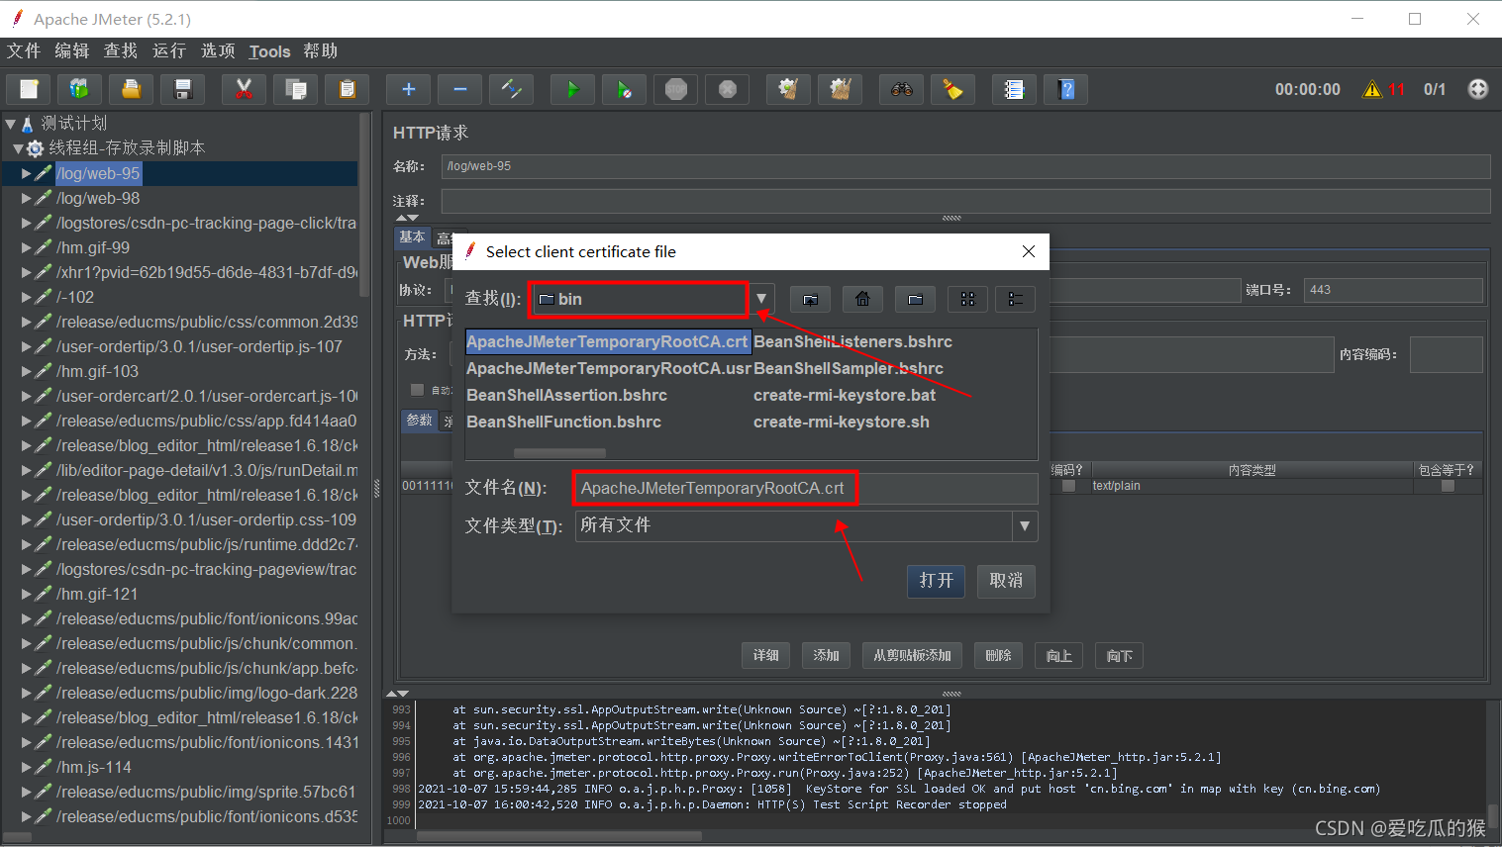This screenshot has width=1502, height=847.
Task: Expand the /hm.js-114 tree node
Action: (x=27, y=767)
